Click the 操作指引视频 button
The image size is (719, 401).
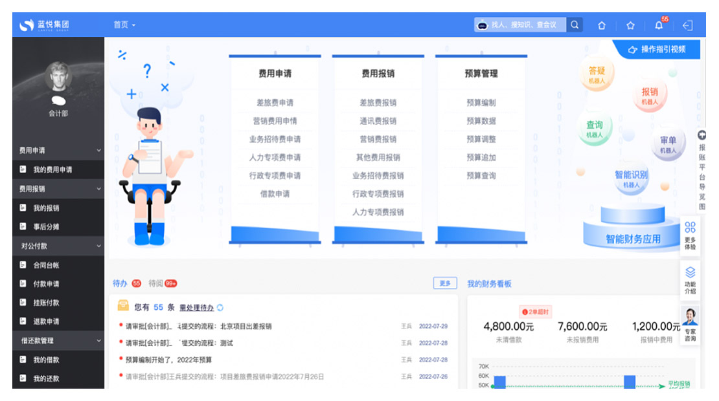tap(656, 49)
